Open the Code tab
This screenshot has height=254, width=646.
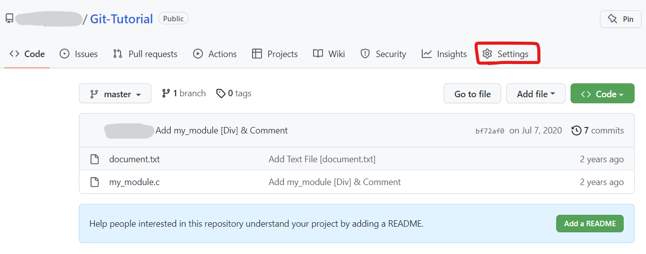coord(27,54)
